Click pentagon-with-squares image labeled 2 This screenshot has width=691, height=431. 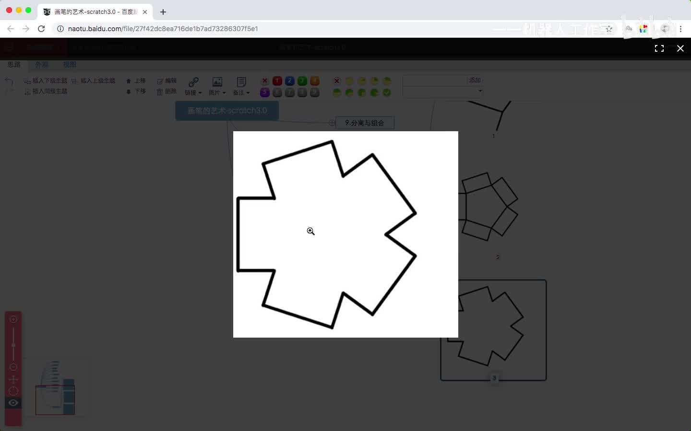point(488,206)
